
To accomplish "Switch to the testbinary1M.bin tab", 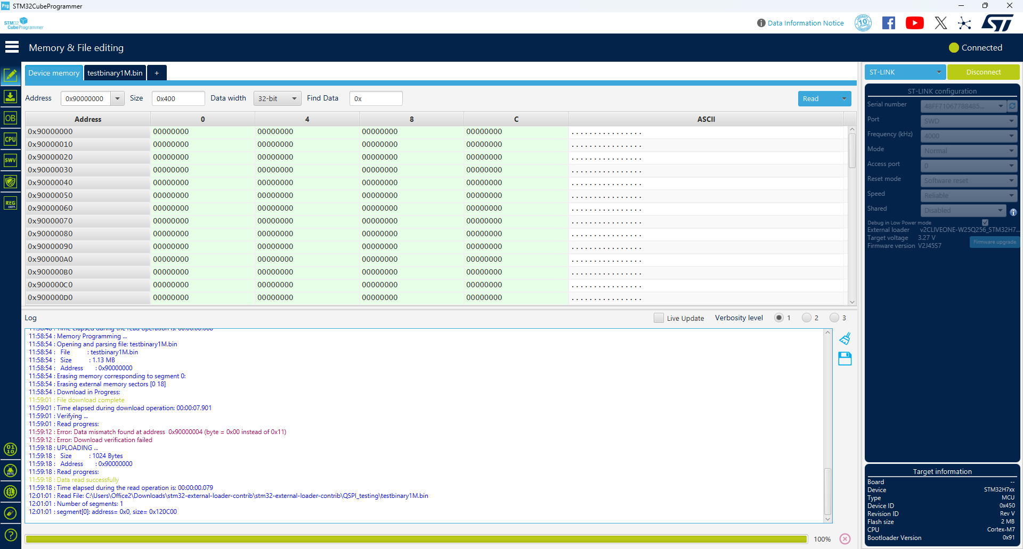I will [115, 73].
